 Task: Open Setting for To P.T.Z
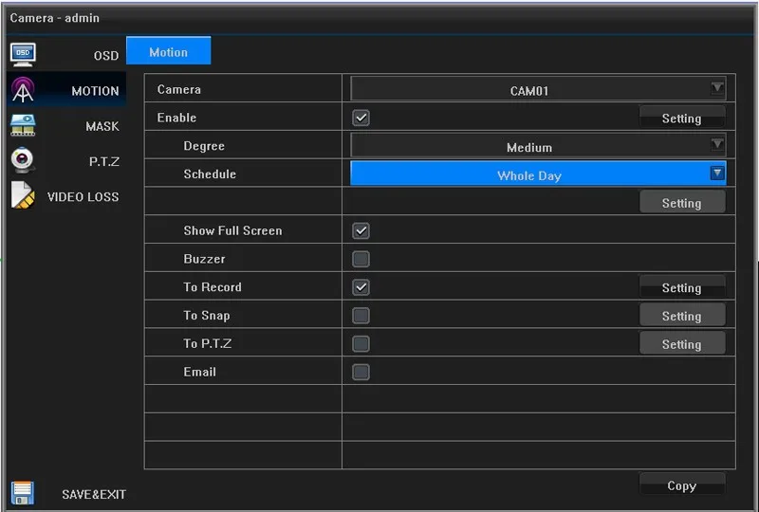682,343
